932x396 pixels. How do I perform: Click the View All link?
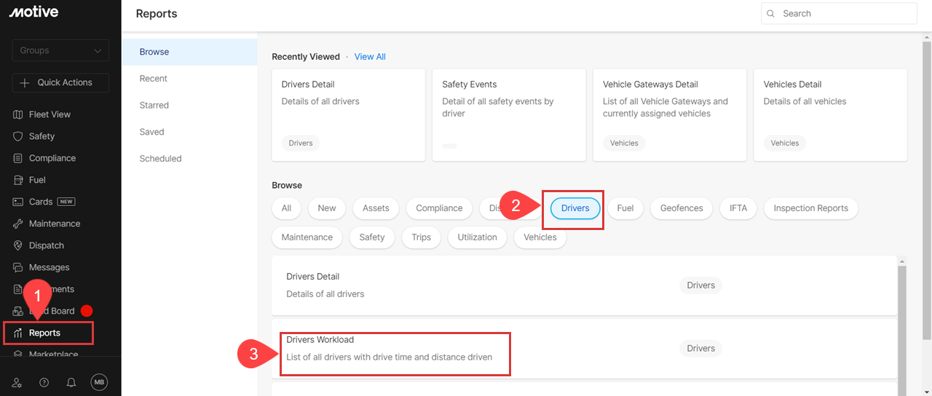(x=370, y=57)
